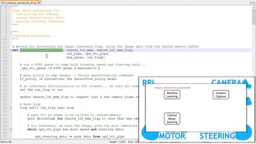Collapse the while fold marker on line 35

tap(11, 129)
